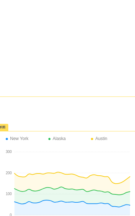
Task: Toggle the New York series label
Action: click(19, 139)
